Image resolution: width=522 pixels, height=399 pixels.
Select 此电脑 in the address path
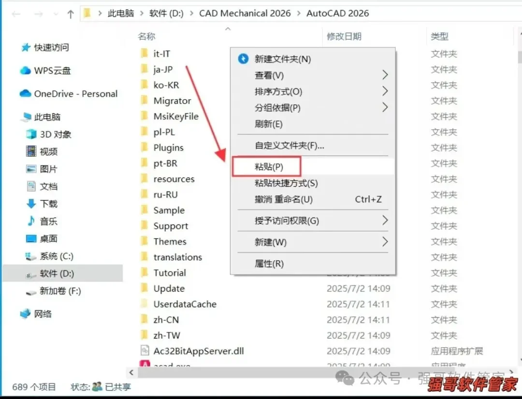pos(120,14)
